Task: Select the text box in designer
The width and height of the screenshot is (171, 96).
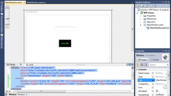Action: pyautogui.click(x=65, y=29)
